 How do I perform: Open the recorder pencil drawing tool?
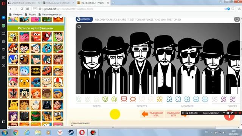point(232,113)
